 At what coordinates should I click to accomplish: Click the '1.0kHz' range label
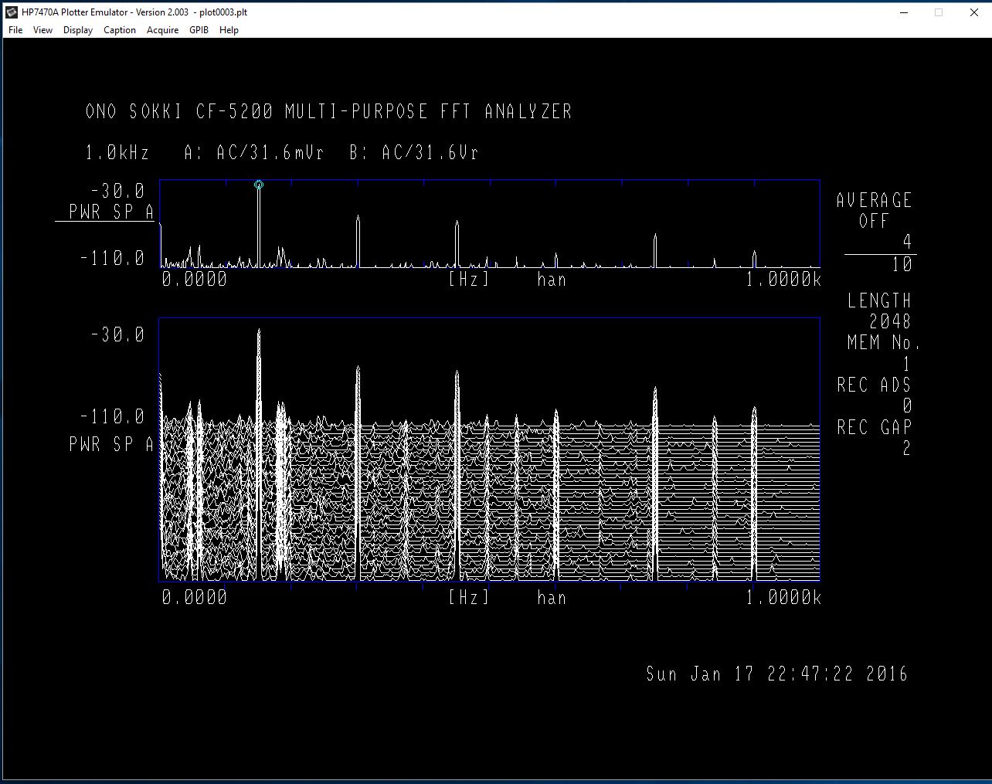click(117, 152)
